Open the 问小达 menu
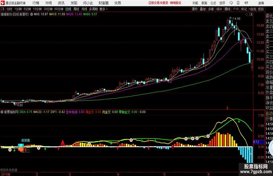The image size is (273, 176). (x=88, y=3)
